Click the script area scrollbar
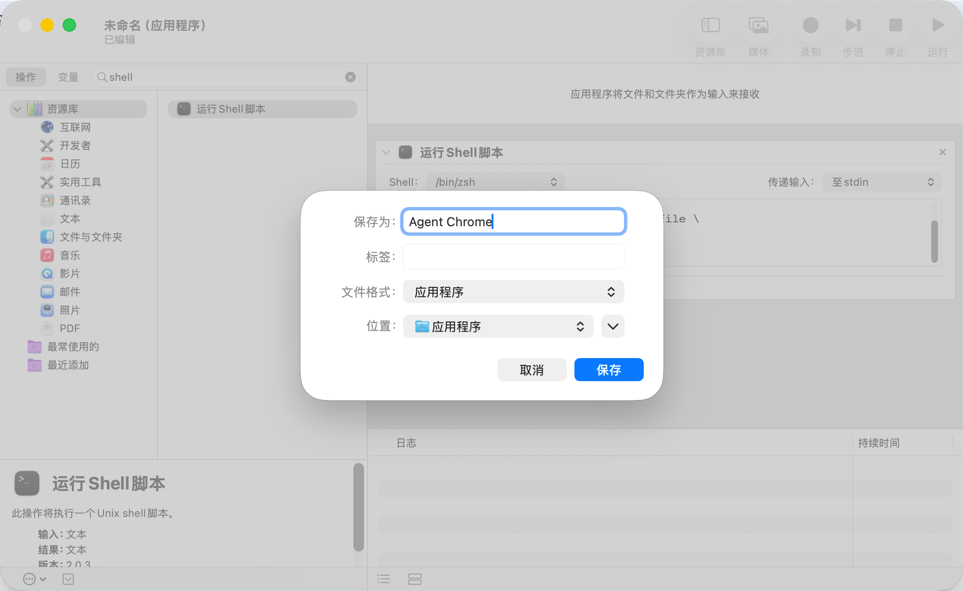Screen dimensions: 963x591 coord(935,242)
